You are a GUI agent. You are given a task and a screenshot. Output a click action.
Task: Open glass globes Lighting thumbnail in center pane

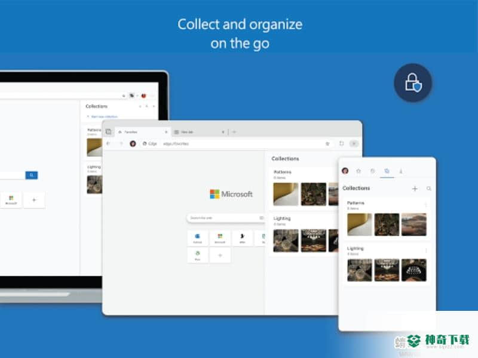pyautogui.click(x=286, y=240)
